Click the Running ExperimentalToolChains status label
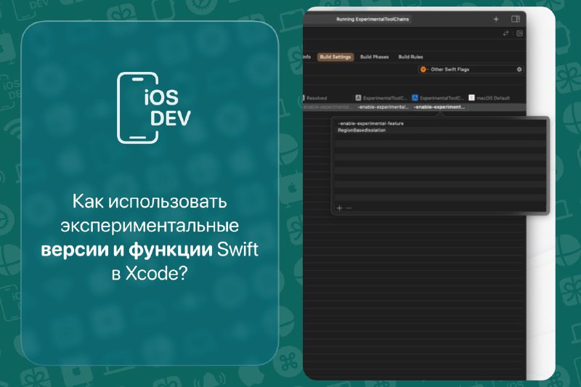Screen dimensions: 581x387 click(373, 19)
